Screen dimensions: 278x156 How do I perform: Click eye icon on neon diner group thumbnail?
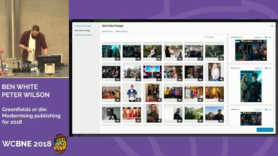coord(138,59)
